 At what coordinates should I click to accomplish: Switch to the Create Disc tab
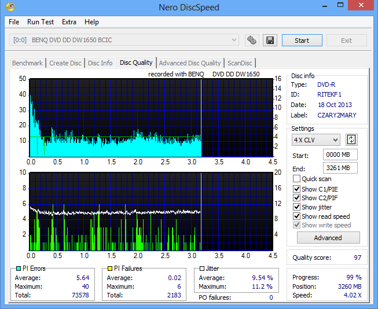click(65, 63)
